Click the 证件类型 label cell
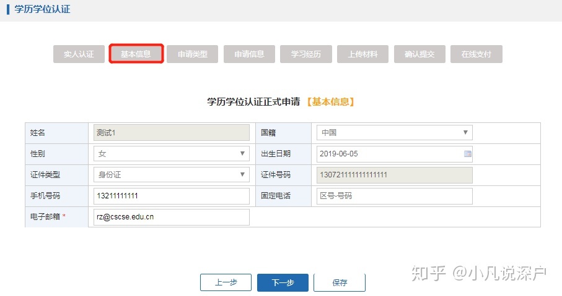 point(56,175)
